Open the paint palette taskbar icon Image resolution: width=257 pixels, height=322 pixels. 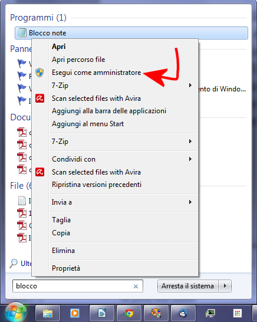tap(156, 313)
